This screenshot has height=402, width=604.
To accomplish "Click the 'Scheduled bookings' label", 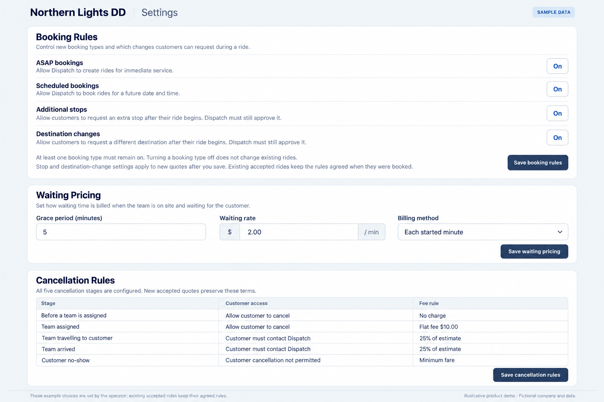I will point(68,86).
